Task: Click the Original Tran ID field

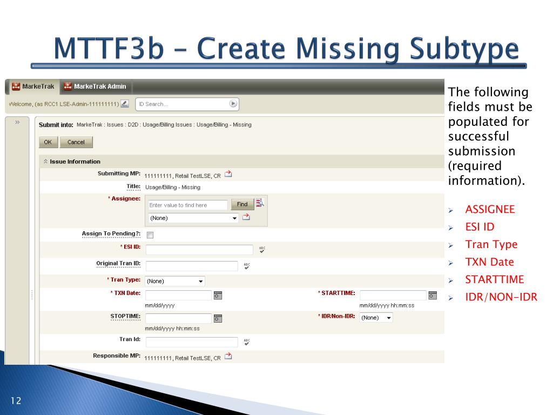Action: pyautogui.click(x=192, y=266)
